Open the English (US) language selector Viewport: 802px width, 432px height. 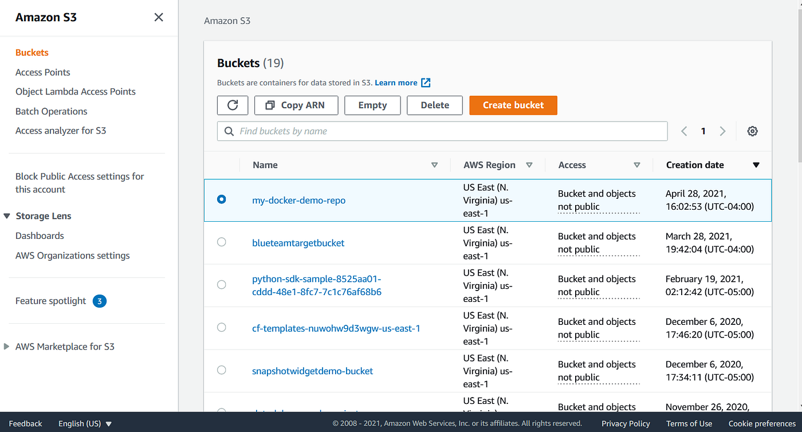[x=85, y=423]
